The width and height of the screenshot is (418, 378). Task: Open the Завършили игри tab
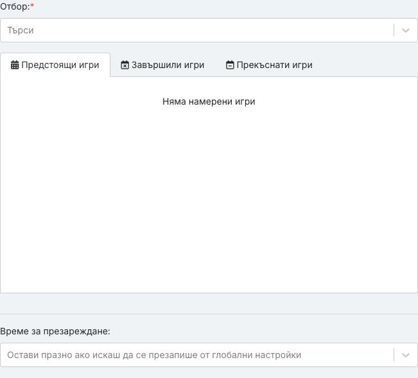[x=162, y=65]
